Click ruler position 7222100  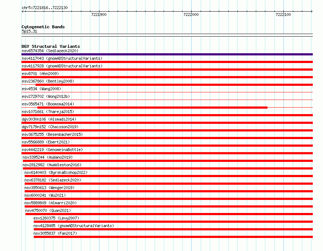(x=283, y=14)
